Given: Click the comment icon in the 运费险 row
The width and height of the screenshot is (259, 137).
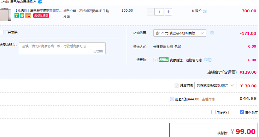Looking at the screenshot, I should pos(206,60).
